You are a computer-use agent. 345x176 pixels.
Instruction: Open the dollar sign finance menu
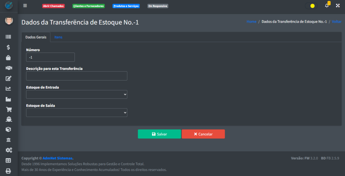pos(8,48)
